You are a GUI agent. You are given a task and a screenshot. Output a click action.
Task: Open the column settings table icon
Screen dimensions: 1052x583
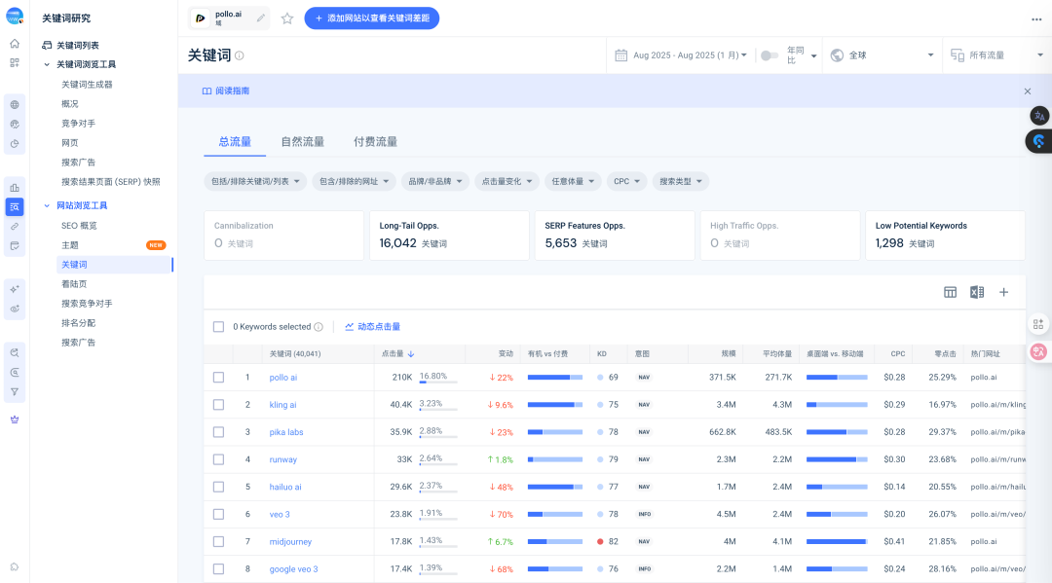pos(950,292)
